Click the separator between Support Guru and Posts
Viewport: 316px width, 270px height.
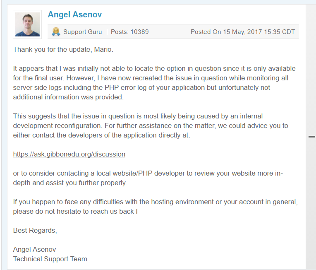(107, 32)
